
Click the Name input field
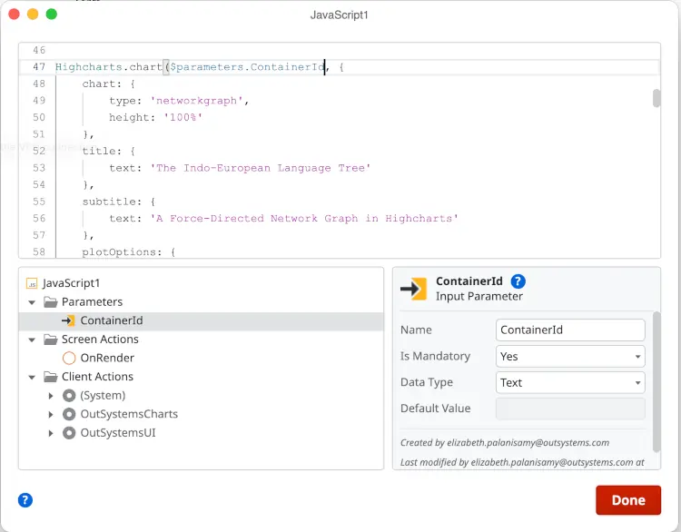tap(570, 330)
